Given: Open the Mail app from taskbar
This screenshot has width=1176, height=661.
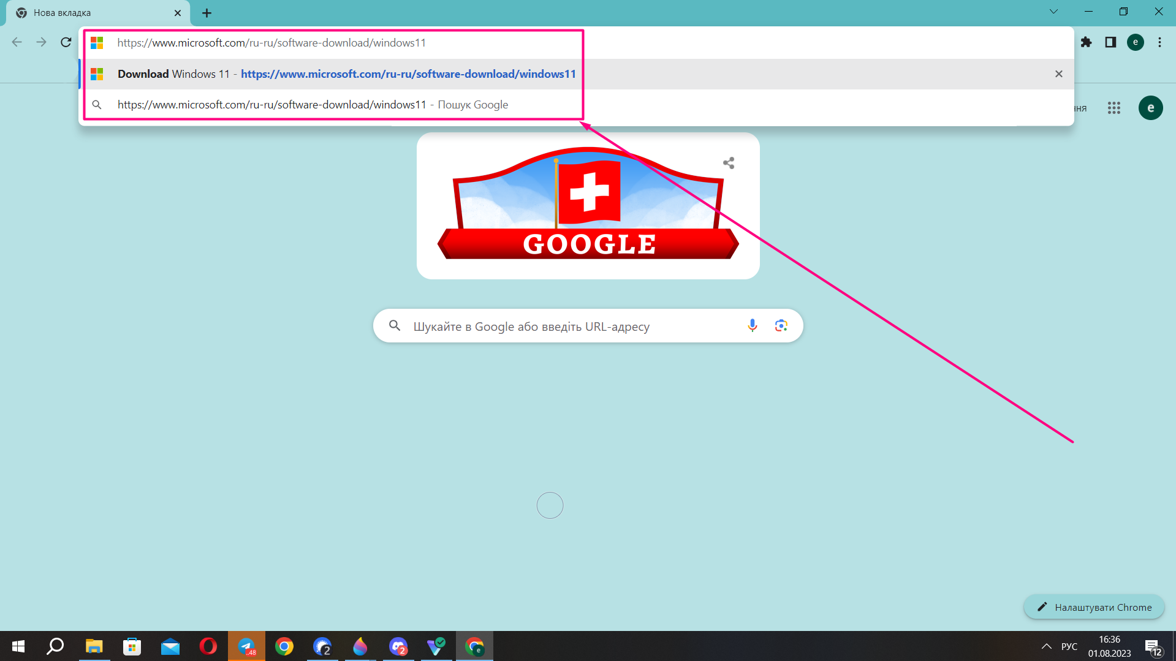Looking at the screenshot, I should click(170, 646).
